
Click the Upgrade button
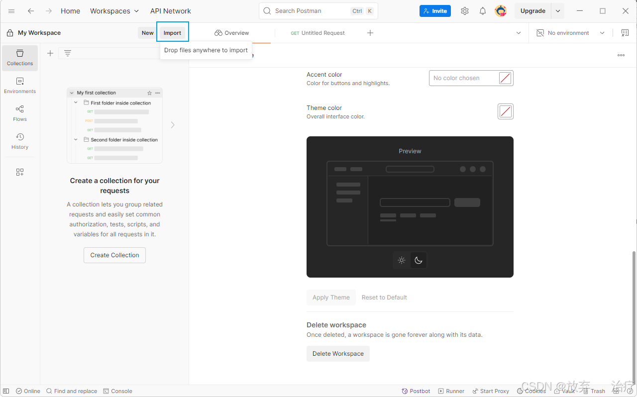tap(533, 11)
